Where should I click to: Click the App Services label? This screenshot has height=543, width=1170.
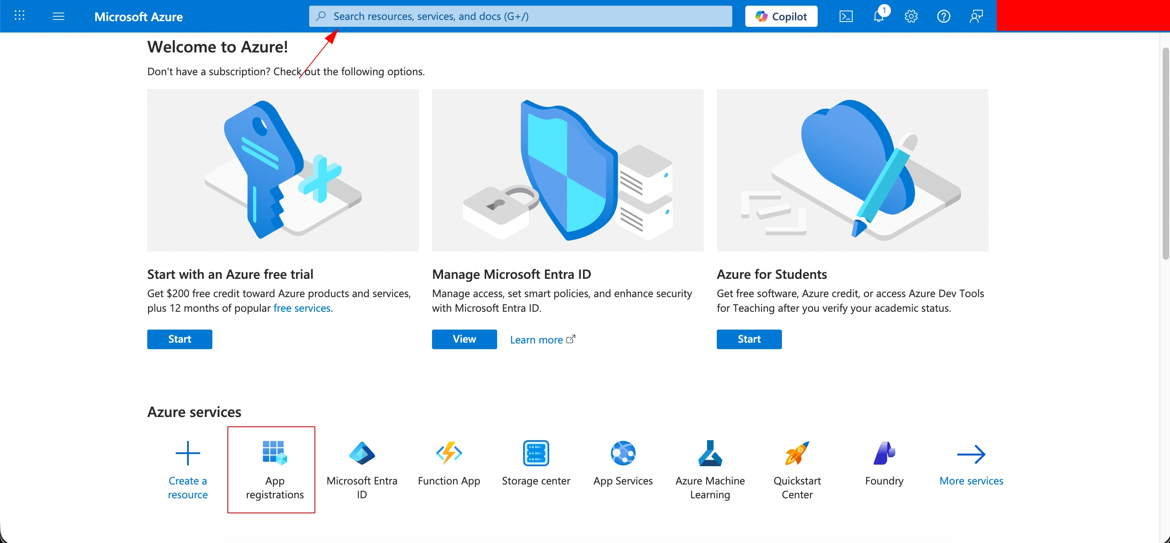coord(623,481)
